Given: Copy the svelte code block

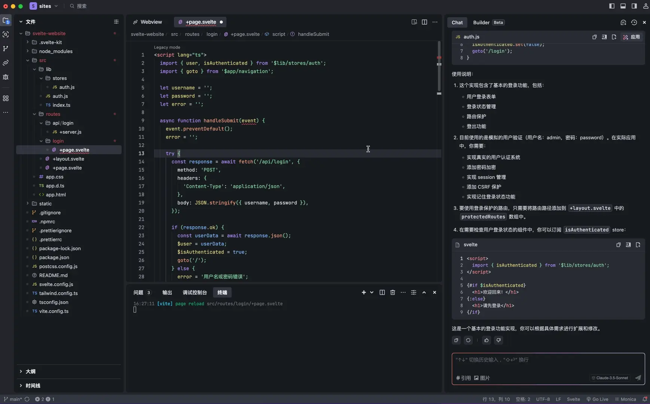Looking at the screenshot, I should pos(618,245).
